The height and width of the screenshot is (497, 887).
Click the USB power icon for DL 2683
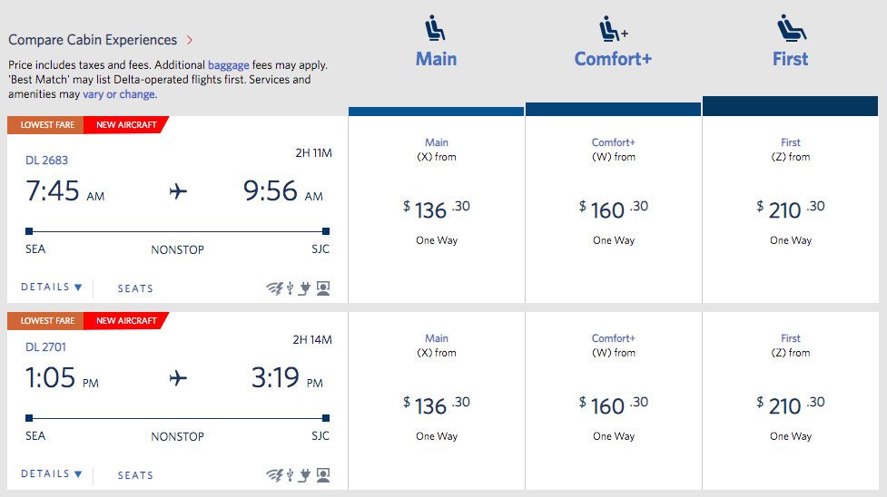pyautogui.click(x=291, y=289)
